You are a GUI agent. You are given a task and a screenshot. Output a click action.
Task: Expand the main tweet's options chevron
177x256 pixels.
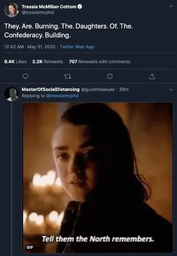[x=171, y=6]
